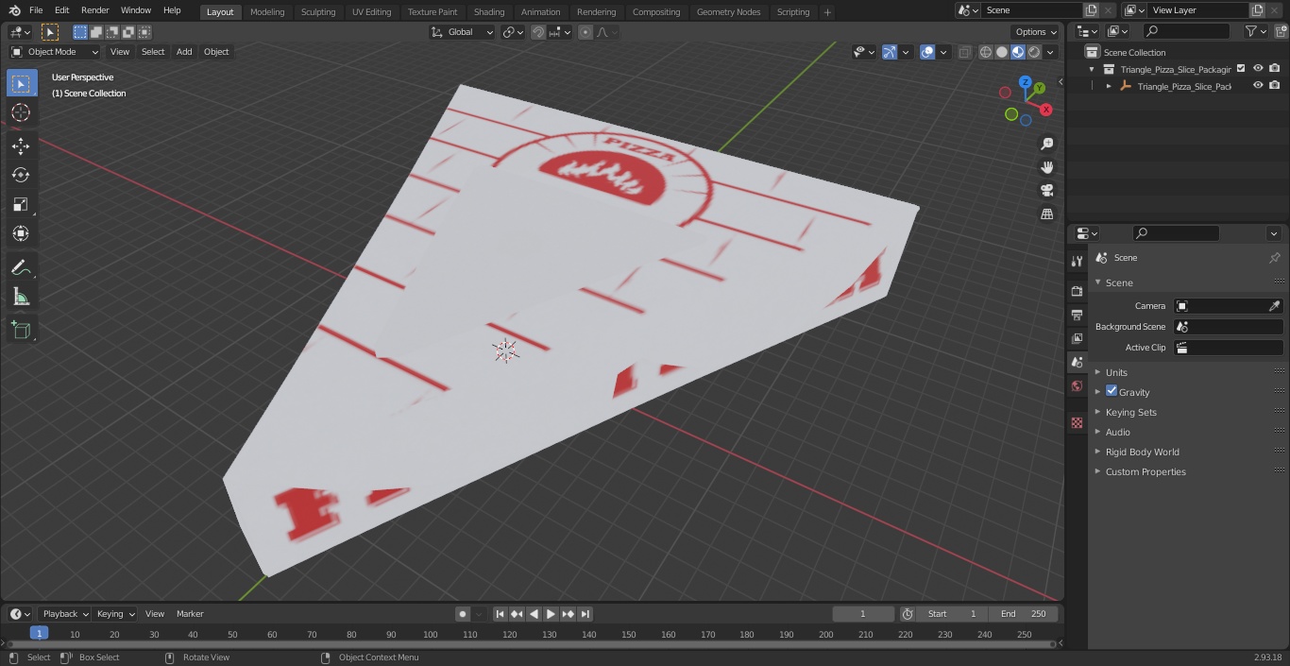Add new view layer icon
Screen dimensions: 1290x666
(x=1257, y=10)
